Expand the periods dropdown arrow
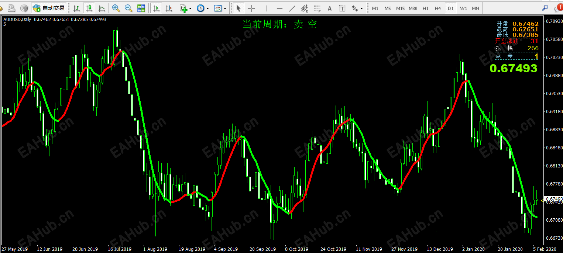 tap(207, 8)
